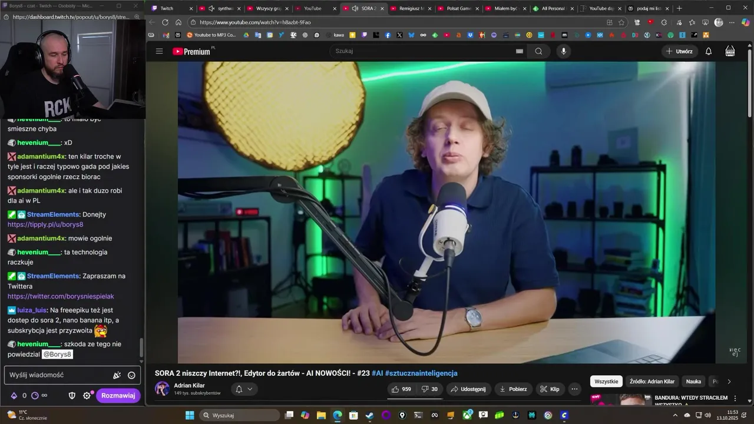
Task: Open emote picker in chat input
Action: (x=131, y=375)
